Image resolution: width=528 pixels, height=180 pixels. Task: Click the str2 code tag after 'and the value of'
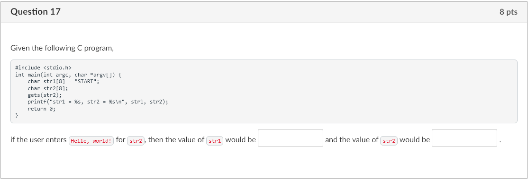tap(389, 140)
